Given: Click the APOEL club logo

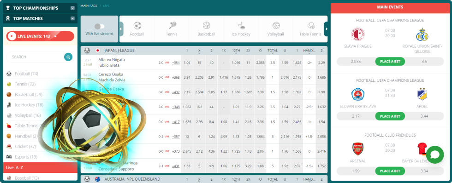Looking at the screenshot, I should 422,95.
